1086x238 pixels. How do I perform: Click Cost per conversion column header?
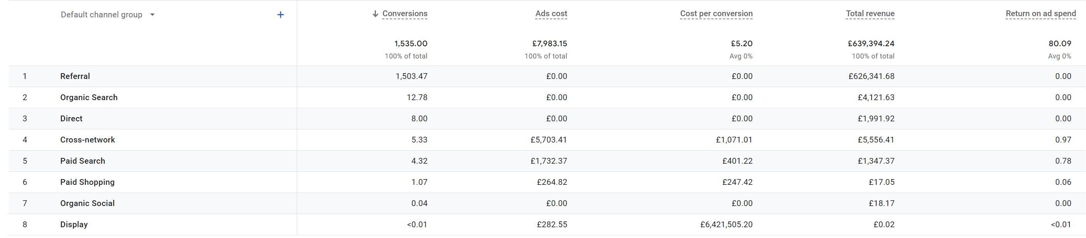[716, 13]
